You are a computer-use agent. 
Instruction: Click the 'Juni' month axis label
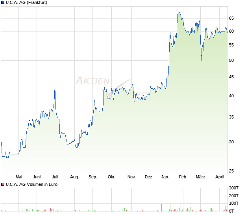click(37, 177)
